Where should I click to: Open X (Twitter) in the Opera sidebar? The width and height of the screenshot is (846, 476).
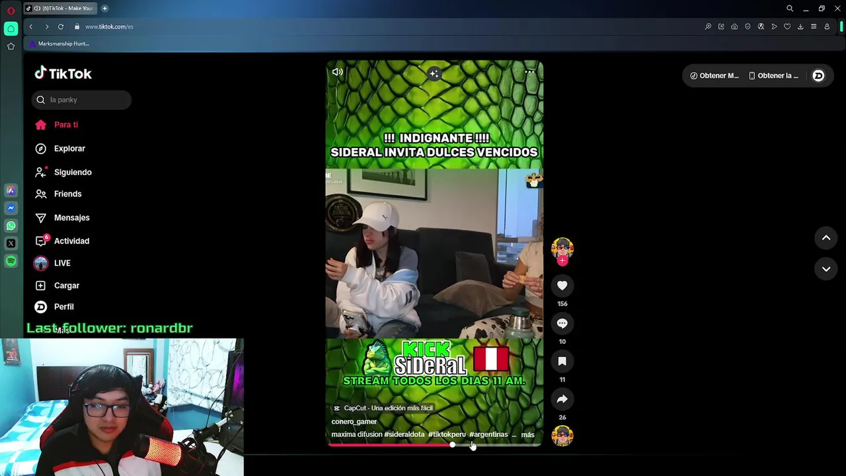11,243
